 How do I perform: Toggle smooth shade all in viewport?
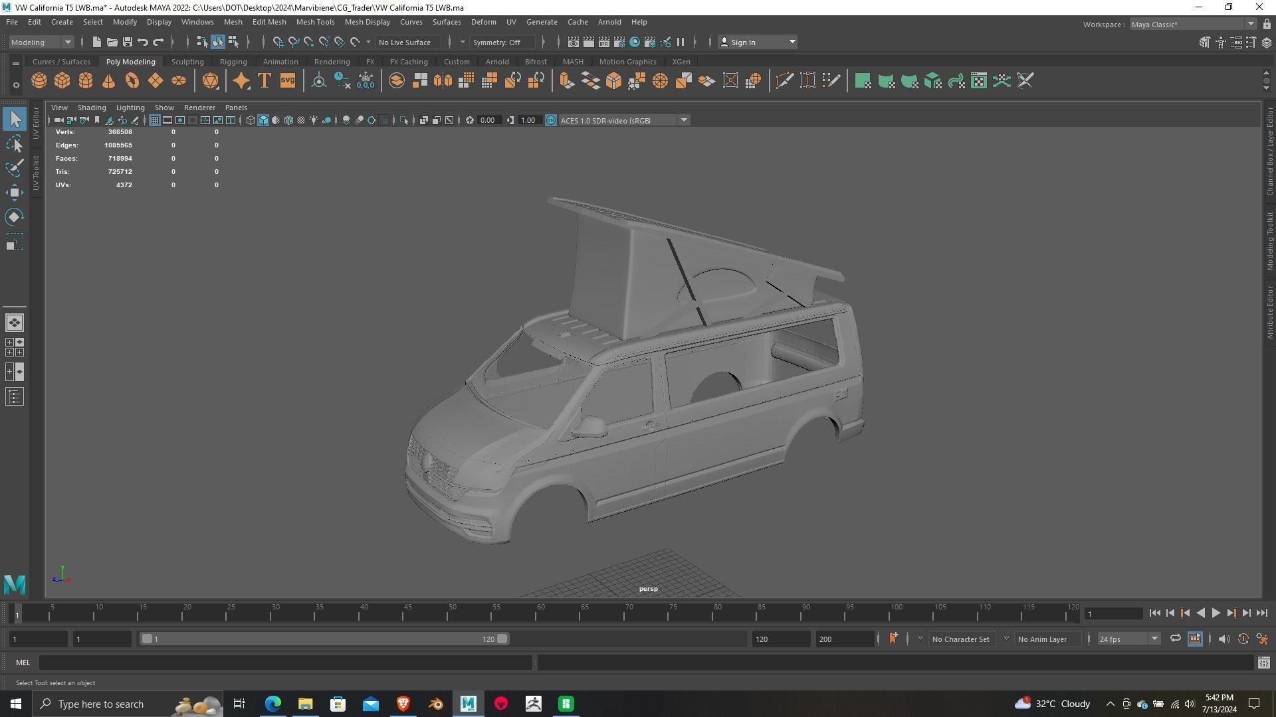tap(263, 120)
